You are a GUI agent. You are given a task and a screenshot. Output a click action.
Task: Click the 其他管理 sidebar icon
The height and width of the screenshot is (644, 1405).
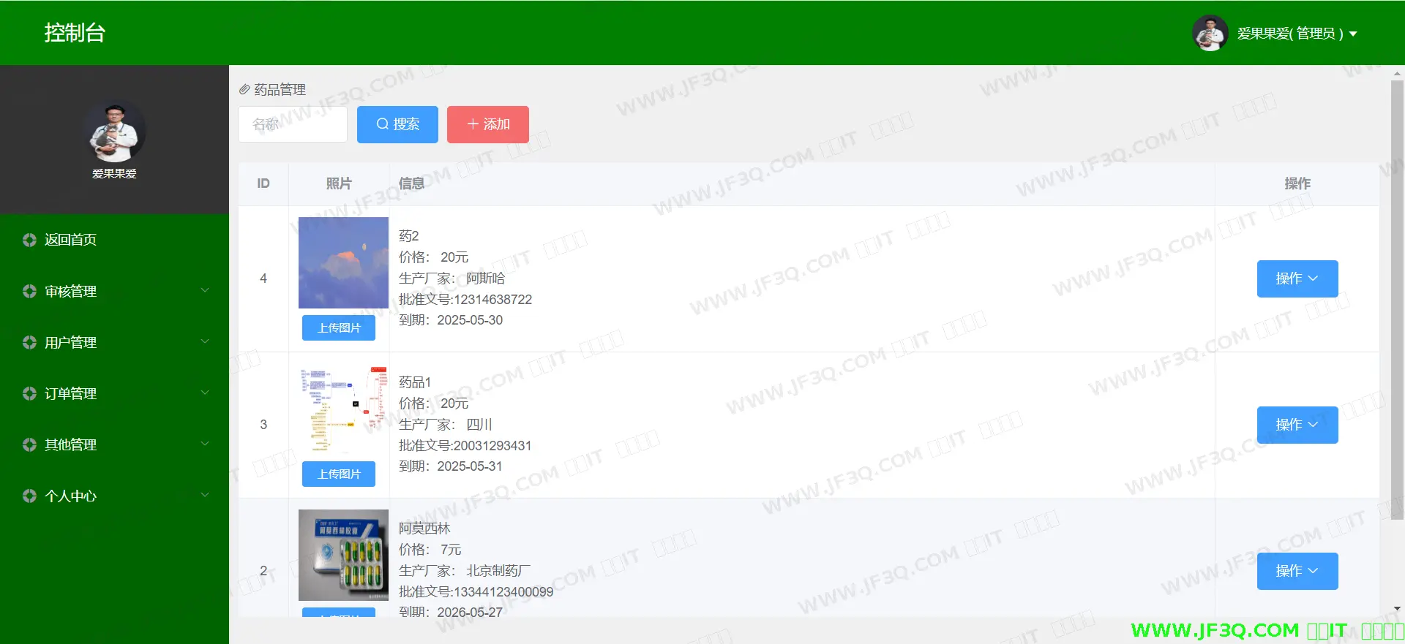click(29, 444)
